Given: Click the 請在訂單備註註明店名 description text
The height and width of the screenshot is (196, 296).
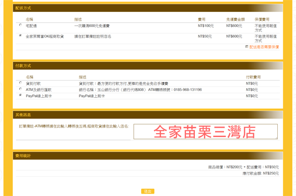Looking at the screenshot, I should (x=93, y=36).
